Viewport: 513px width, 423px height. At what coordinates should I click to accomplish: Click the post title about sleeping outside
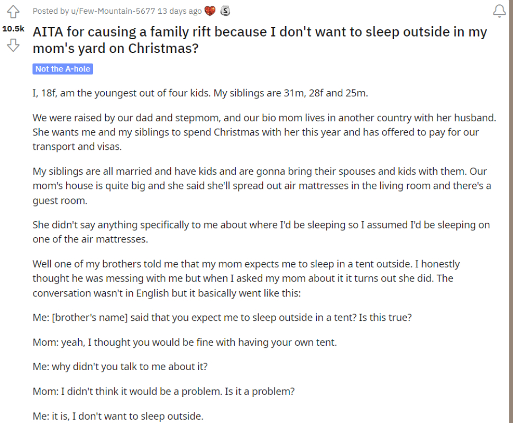(x=260, y=40)
